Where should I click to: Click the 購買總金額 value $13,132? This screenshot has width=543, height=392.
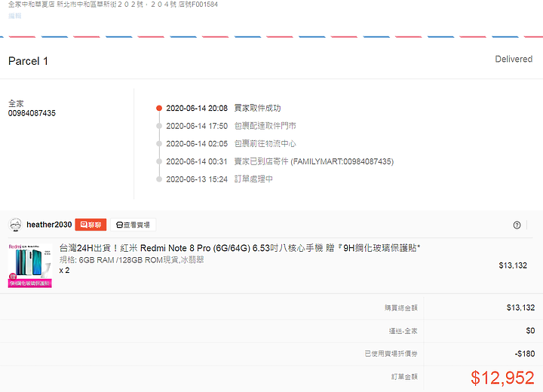[520, 308]
